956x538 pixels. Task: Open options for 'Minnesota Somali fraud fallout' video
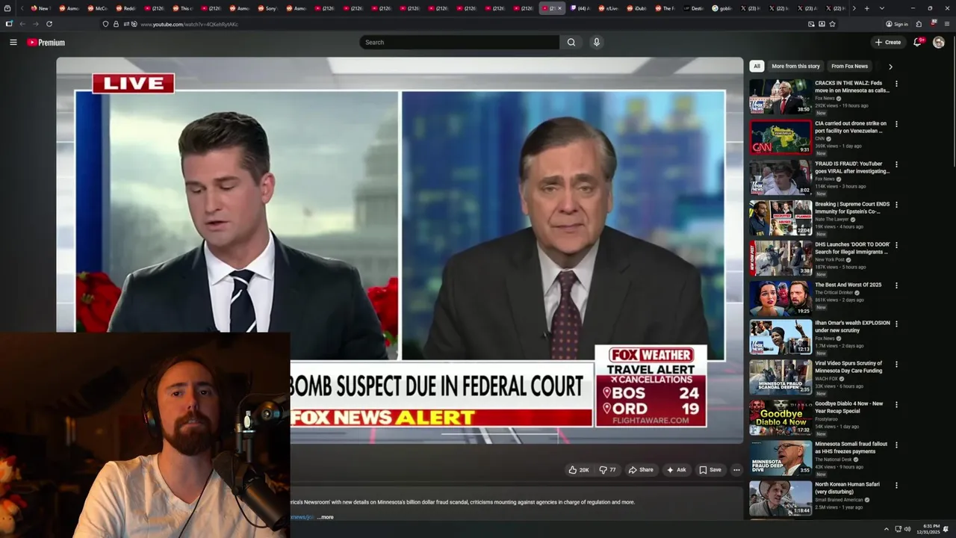896,445
